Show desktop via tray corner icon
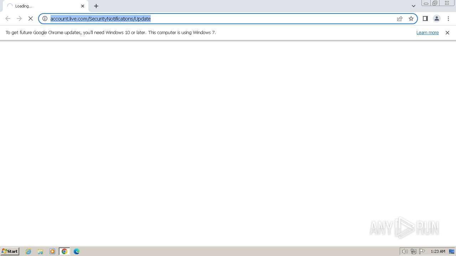This screenshot has width=456, height=256. click(x=452, y=251)
